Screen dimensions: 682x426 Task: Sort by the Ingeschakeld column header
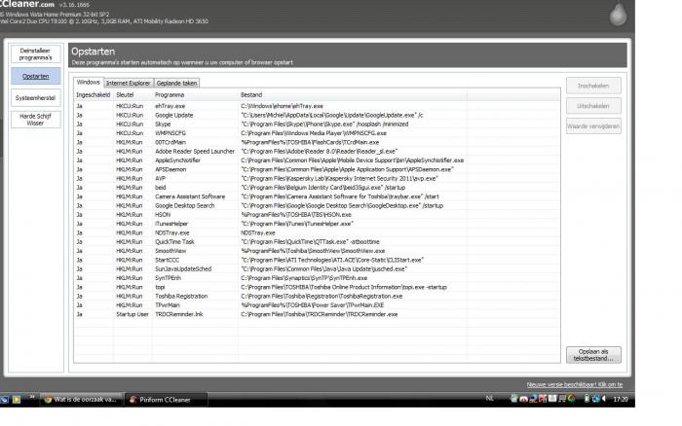click(x=94, y=94)
